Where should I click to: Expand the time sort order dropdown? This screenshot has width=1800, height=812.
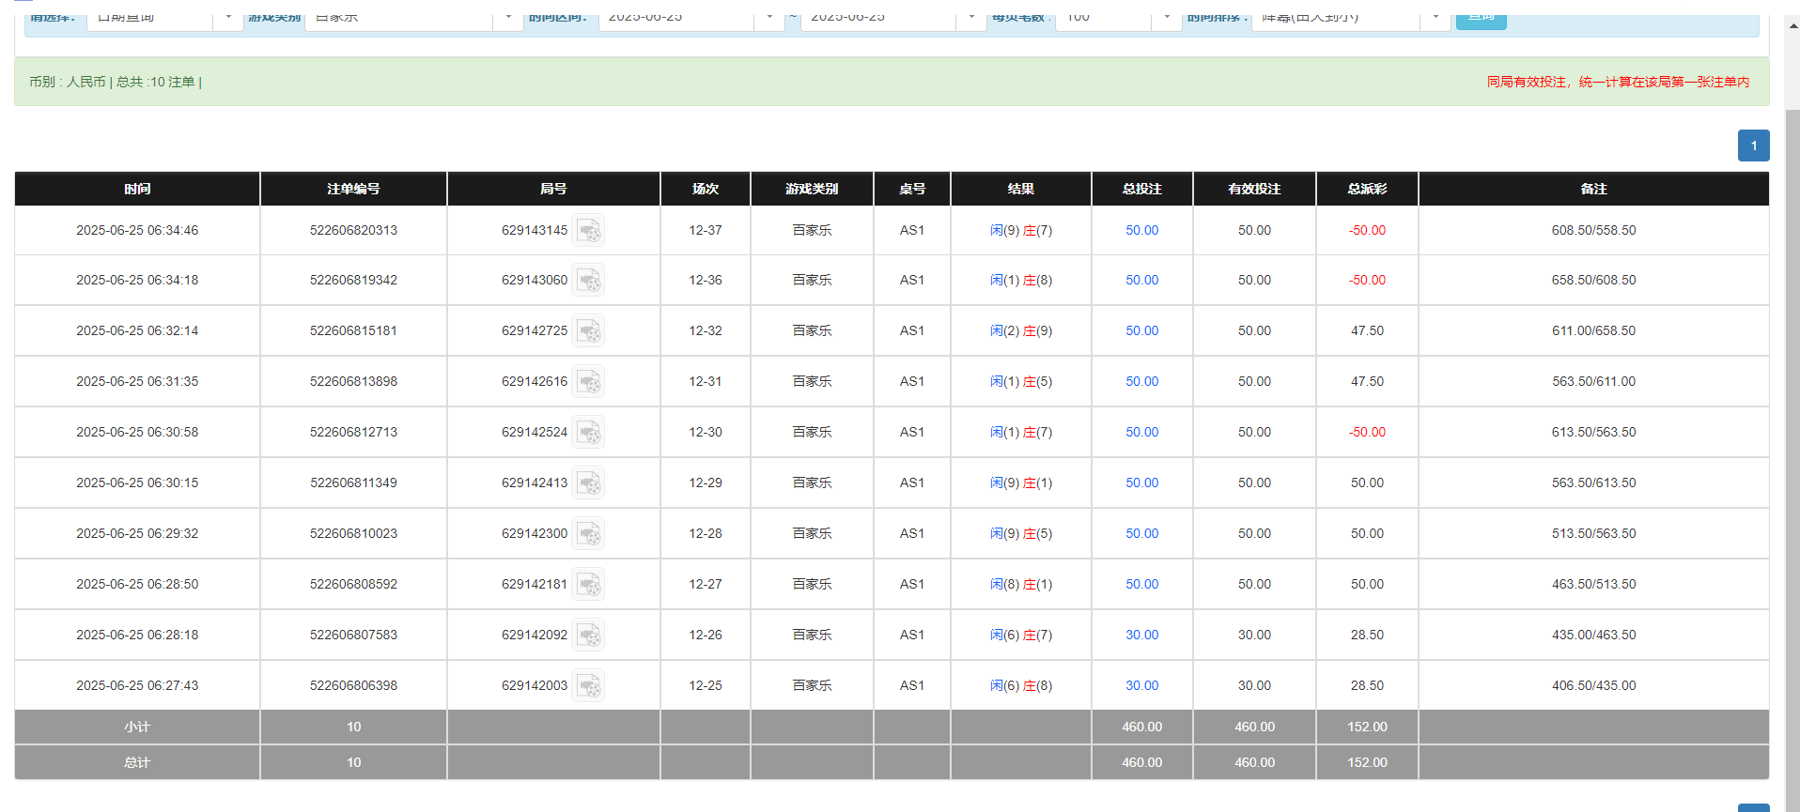(x=1435, y=18)
